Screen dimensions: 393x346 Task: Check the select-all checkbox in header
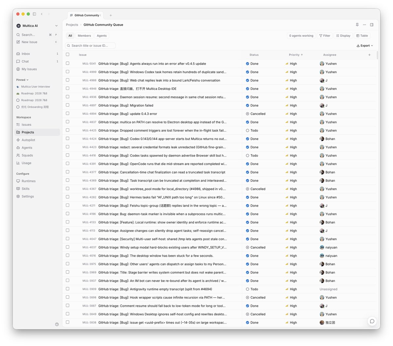click(x=67, y=55)
